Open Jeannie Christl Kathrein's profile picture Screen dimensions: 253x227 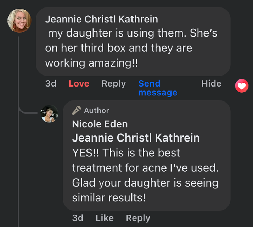tap(19, 20)
